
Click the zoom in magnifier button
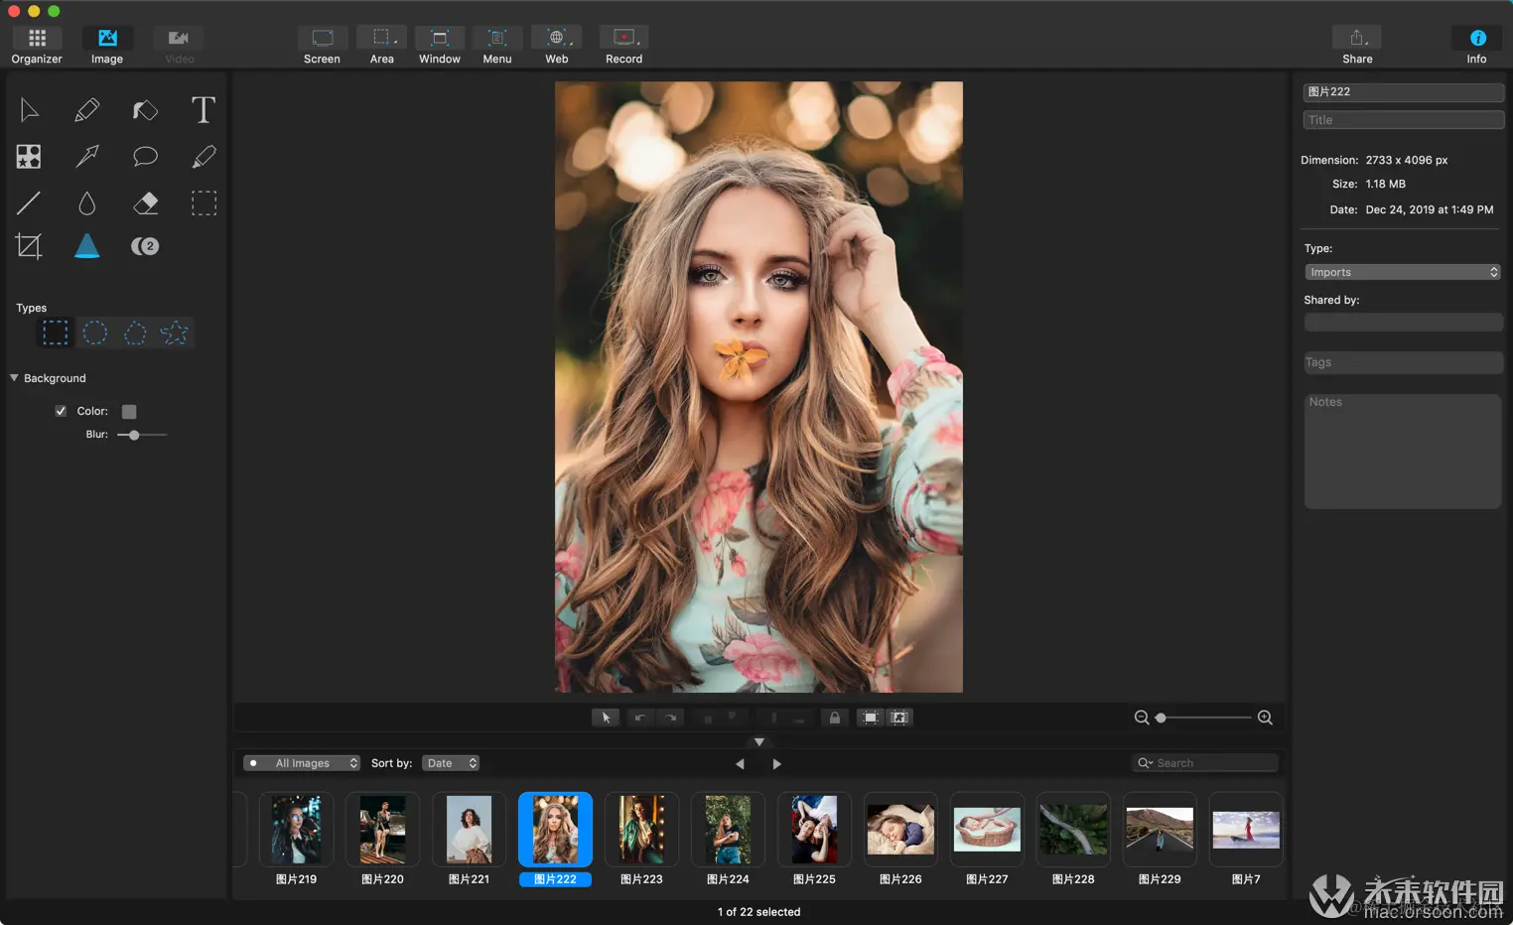pos(1265,718)
